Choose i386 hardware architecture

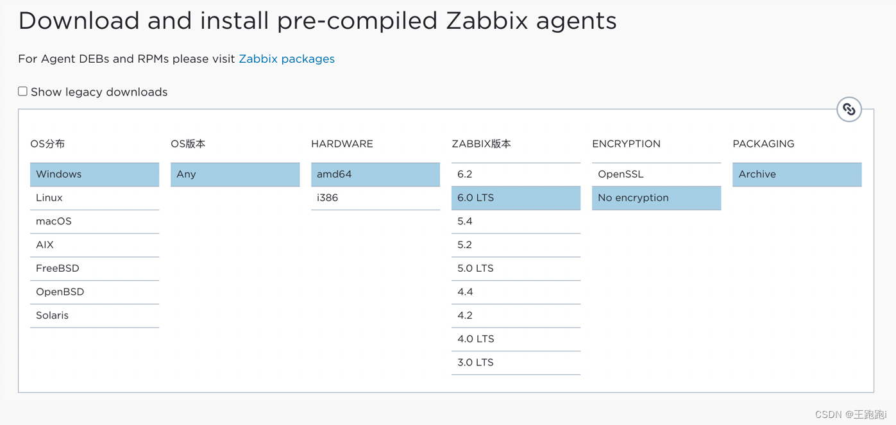click(x=375, y=197)
